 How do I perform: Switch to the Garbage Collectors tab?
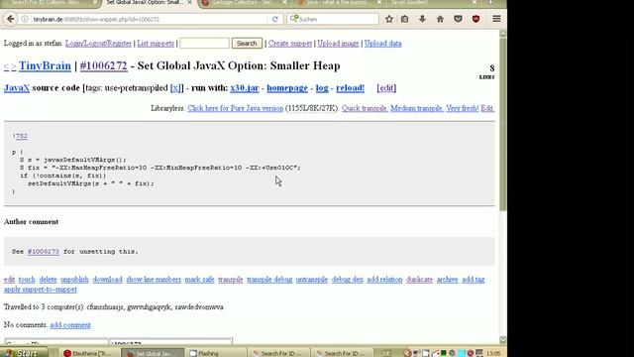click(x=244, y=3)
